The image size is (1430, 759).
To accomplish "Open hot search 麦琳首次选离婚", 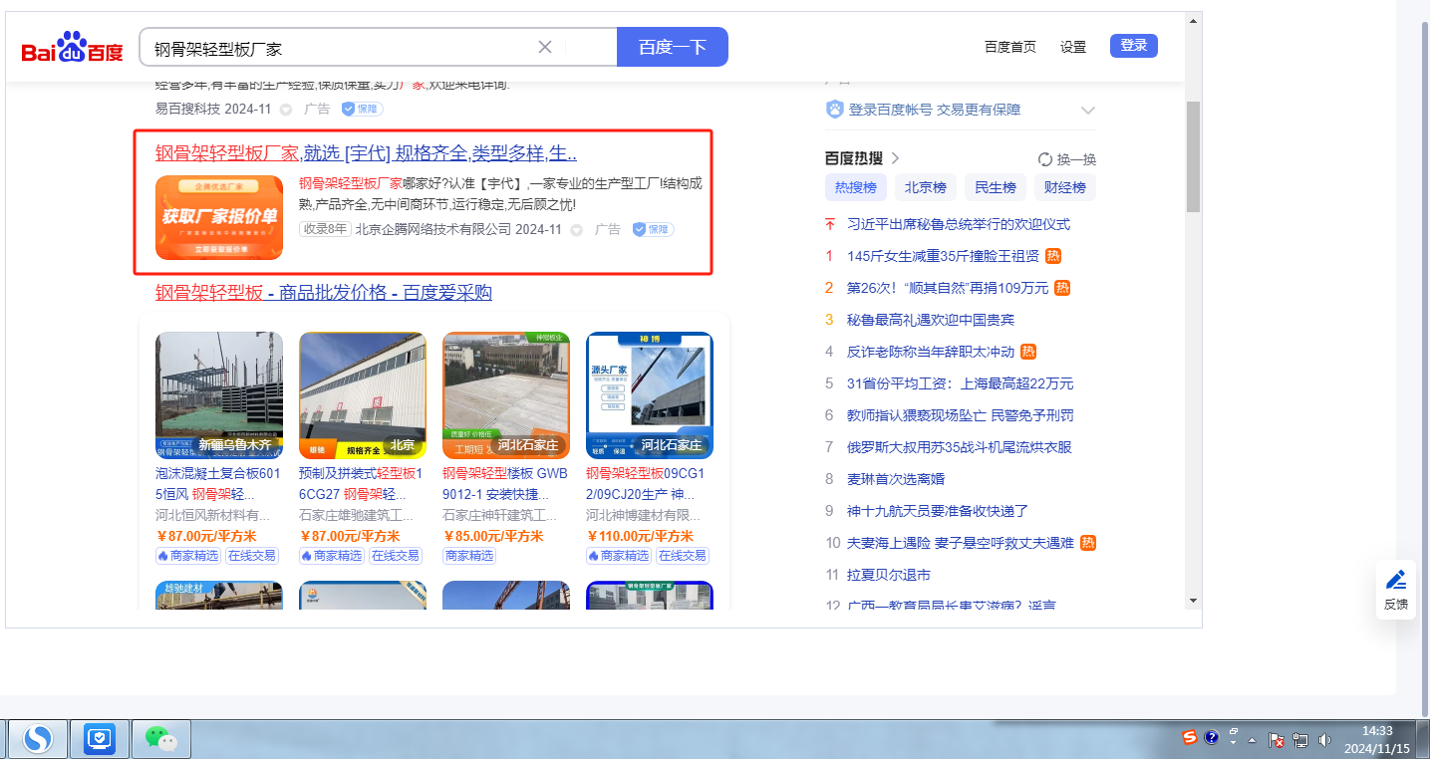I will tap(896, 479).
